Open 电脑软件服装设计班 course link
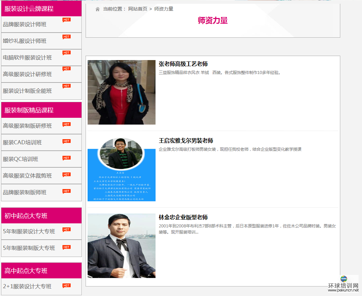 pyautogui.click(x=27, y=58)
